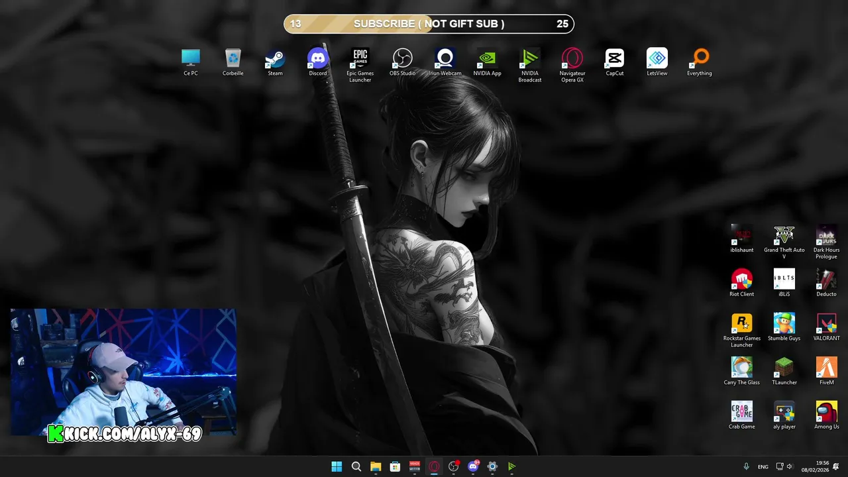Viewport: 848px width, 477px height.
Task: Click the microphone tray icon
Action: point(746,466)
